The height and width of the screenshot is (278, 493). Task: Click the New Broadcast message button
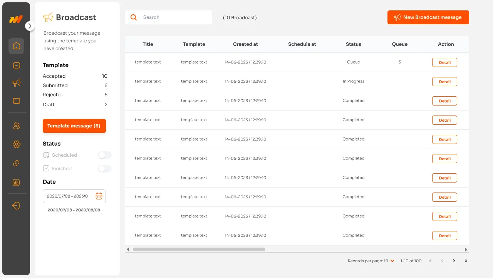[428, 17]
